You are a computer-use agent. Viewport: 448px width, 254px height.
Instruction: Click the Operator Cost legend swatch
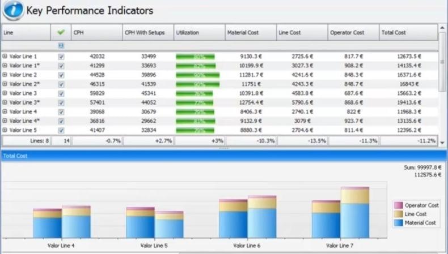398,205
